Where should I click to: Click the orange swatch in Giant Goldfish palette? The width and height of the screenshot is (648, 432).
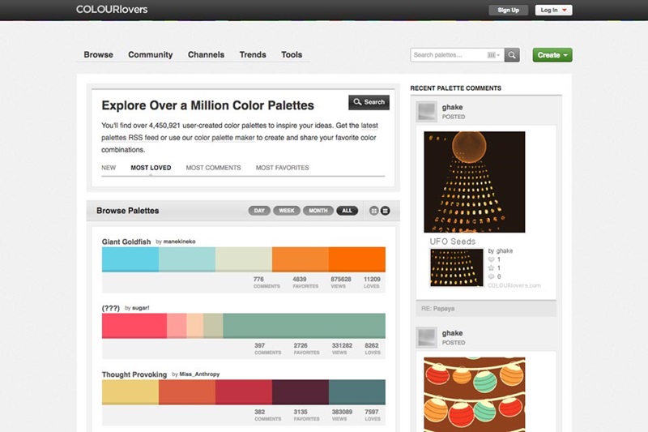(x=300, y=259)
